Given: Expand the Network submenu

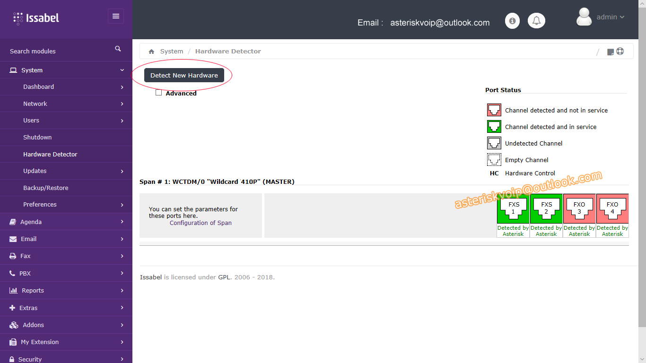Looking at the screenshot, I should coord(66,104).
